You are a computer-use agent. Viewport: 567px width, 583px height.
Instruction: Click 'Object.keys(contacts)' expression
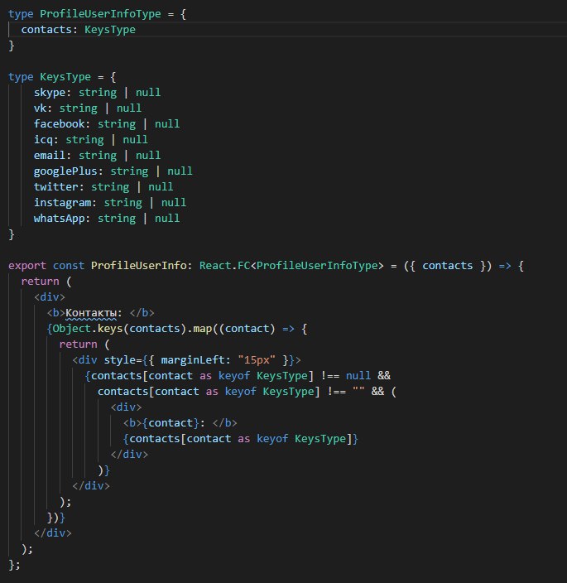[x=119, y=329]
